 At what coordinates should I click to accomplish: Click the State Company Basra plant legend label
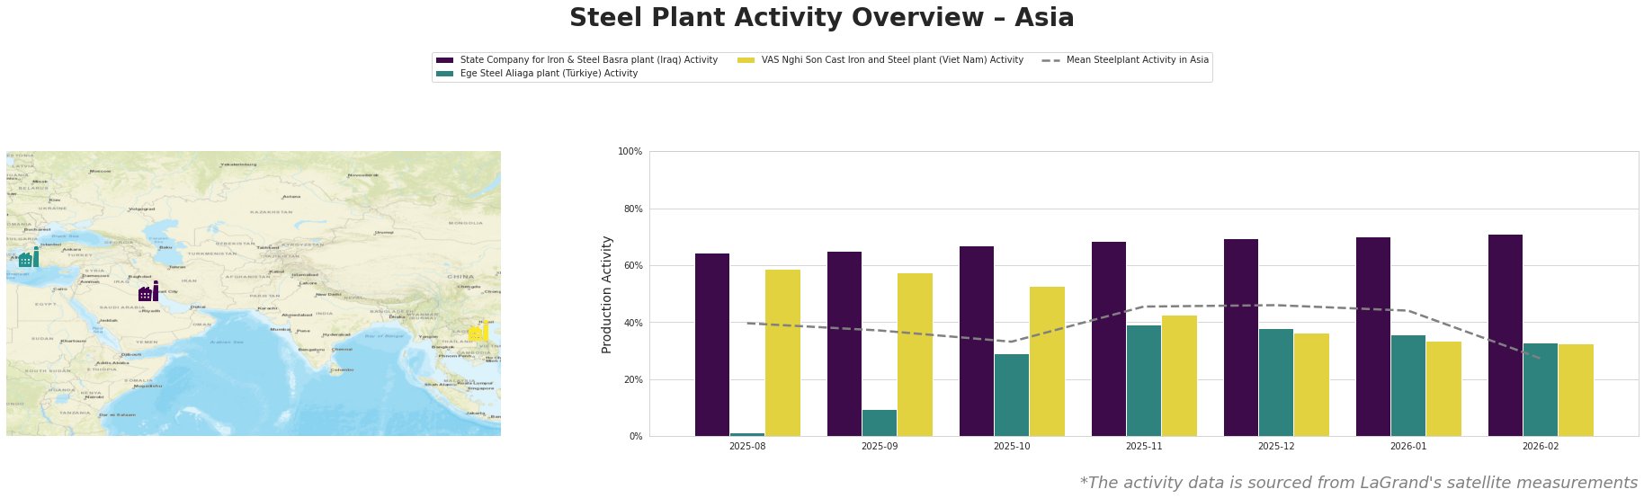pos(588,60)
